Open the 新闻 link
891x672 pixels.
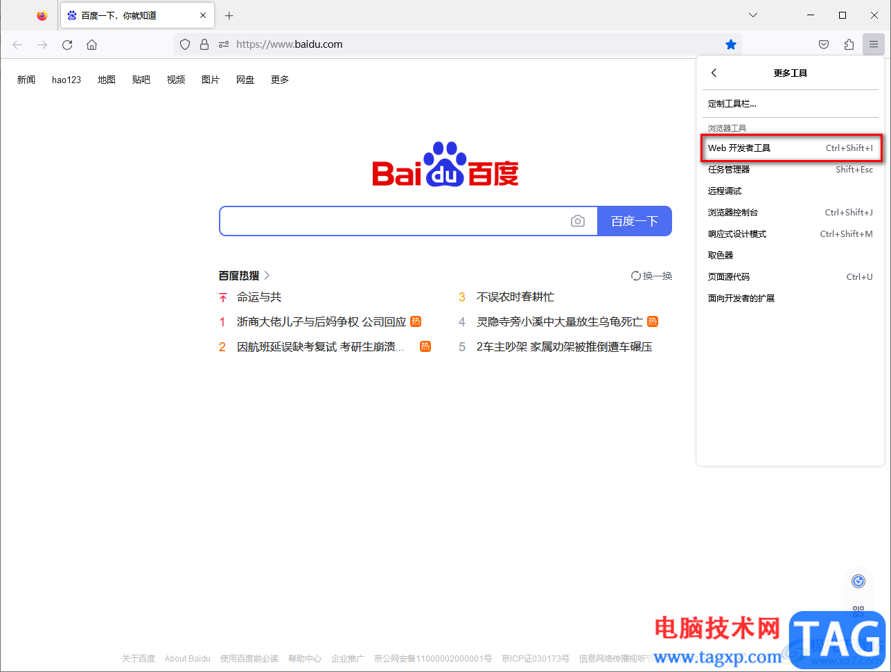(x=26, y=80)
